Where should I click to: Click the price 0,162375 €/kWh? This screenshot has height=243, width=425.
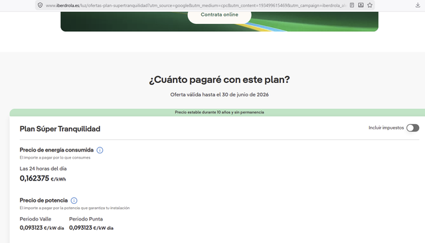click(42, 178)
